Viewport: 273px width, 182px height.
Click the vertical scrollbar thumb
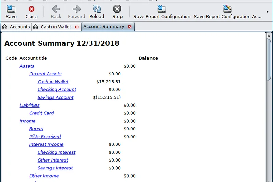click(269, 60)
